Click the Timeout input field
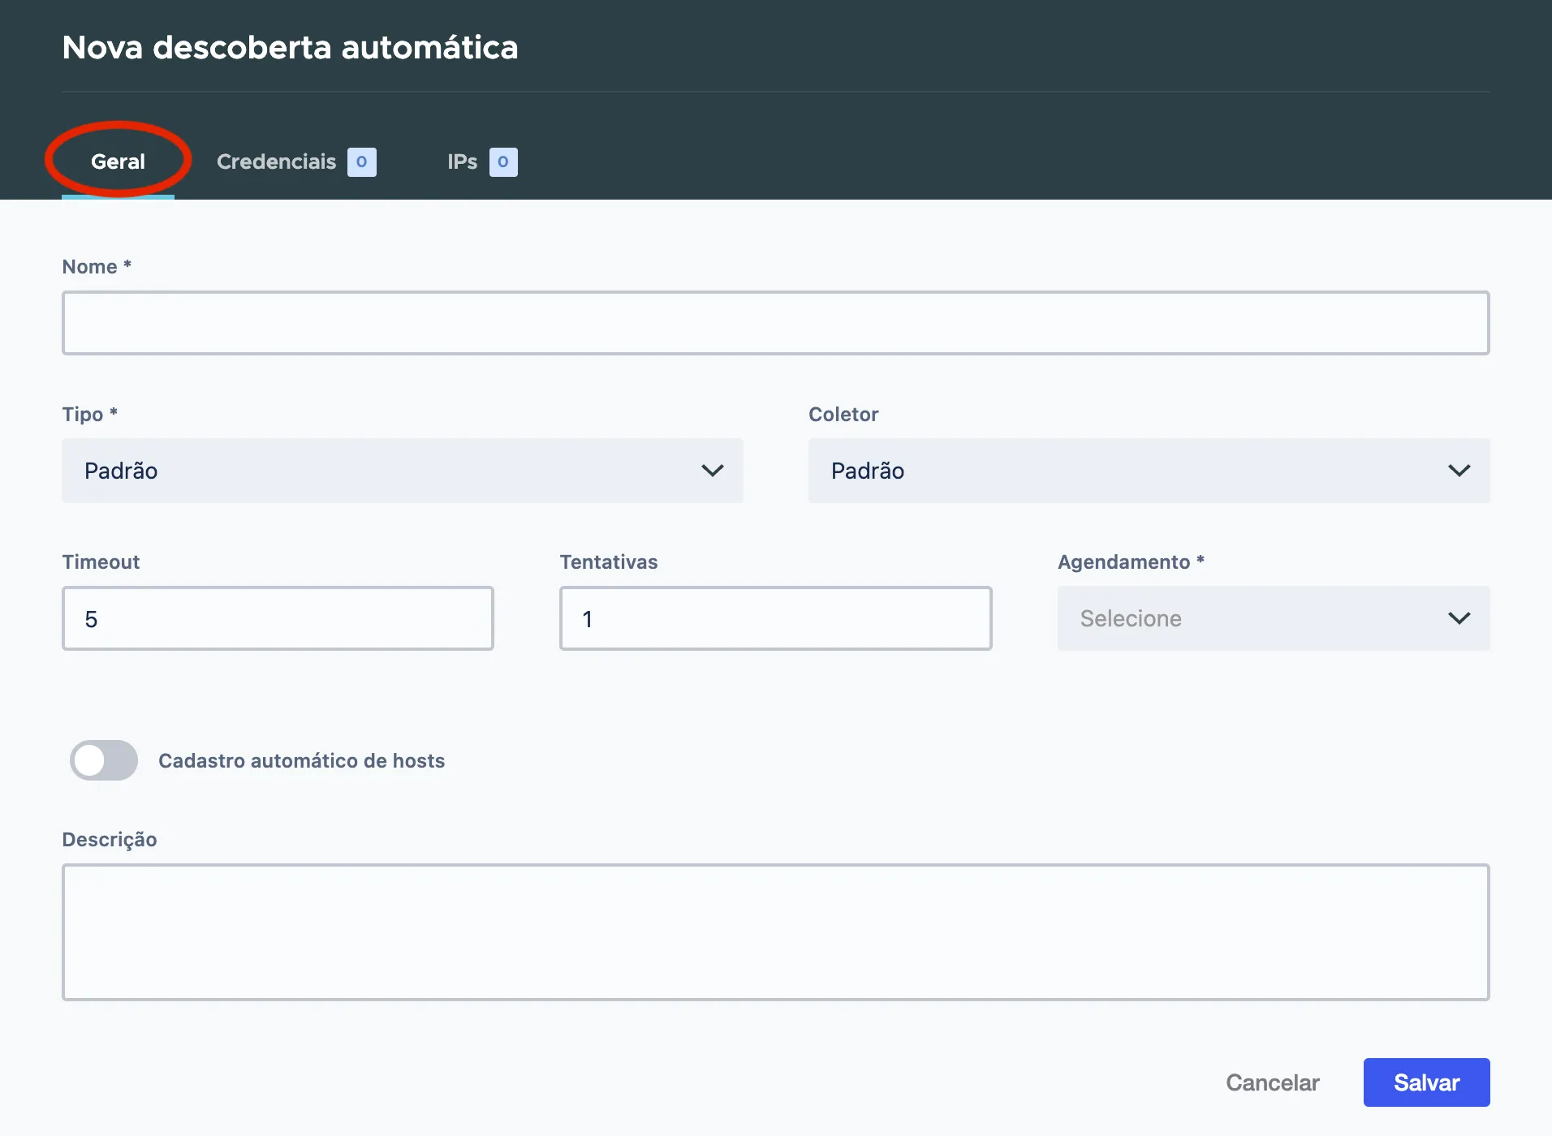 pos(278,618)
